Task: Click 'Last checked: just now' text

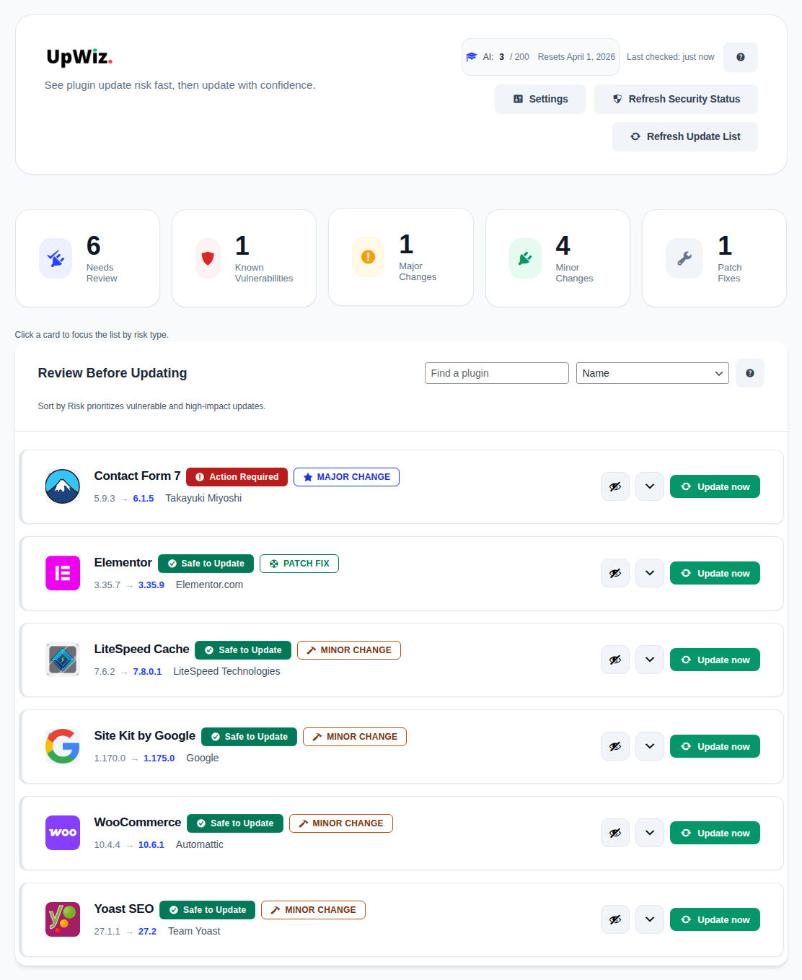Action: [671, 57]
